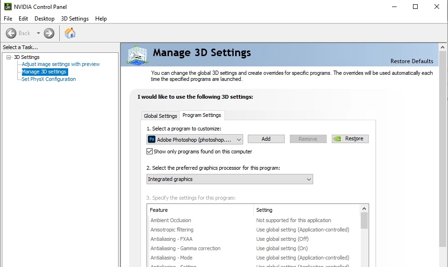Collapse the 3D Settings tree node
The height and width of the screenshot is (267, 448).
9,57
